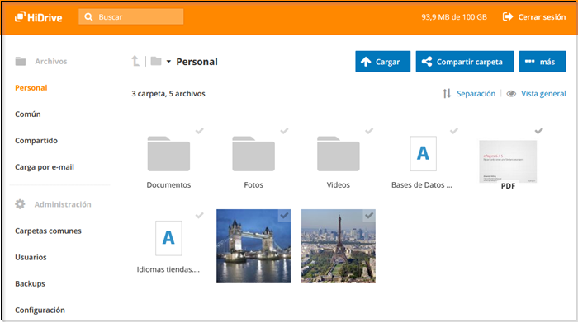The width and height of the screenshot is (578, 322).
Task: Open the Videos folder icon
Action: (x=338, y=154)
